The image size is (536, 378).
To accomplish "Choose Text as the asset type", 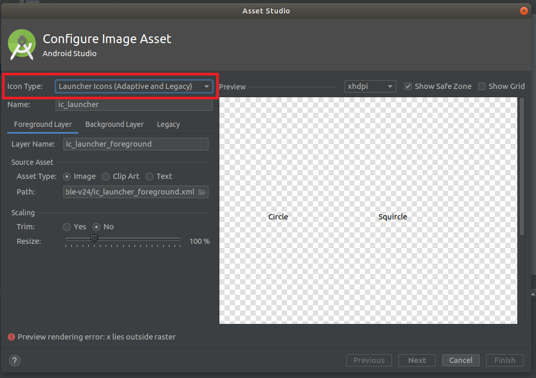I will click(x=149, y=176).
